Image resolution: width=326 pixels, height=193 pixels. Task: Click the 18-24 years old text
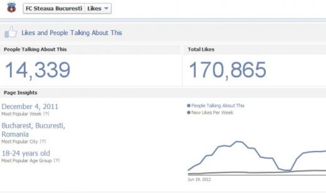pyautogui.click(x=26, y=153)
